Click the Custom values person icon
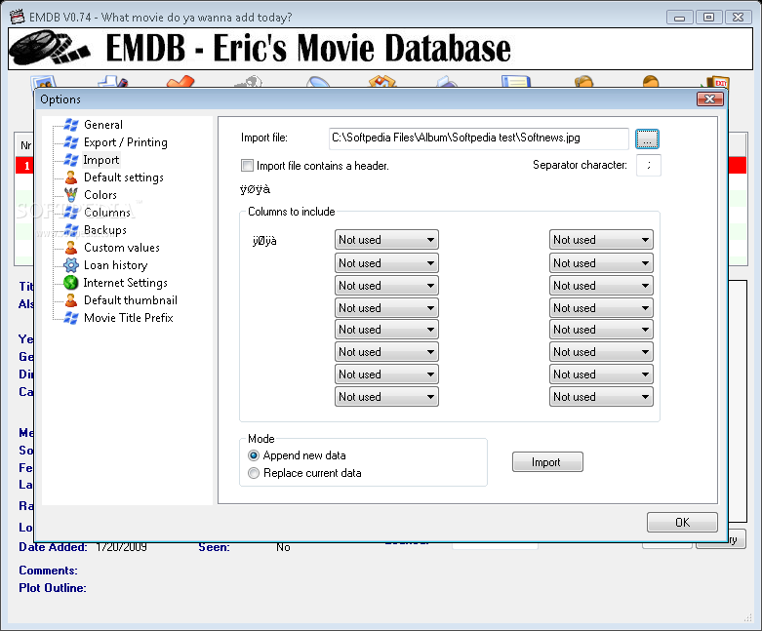This screenshot has height=631, width=762. [71, 248]
